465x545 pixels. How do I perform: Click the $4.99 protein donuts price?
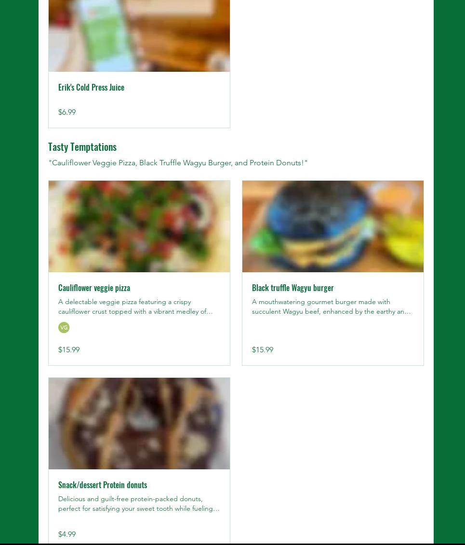[x=67, y=534]
